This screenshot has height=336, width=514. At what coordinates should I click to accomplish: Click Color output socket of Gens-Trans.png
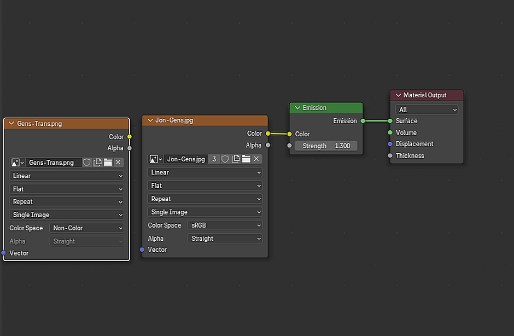130,137
